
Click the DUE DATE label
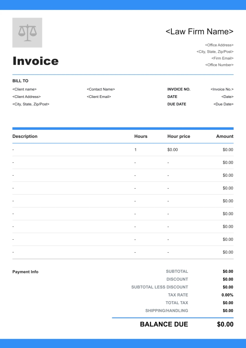[x=177, y=104]
